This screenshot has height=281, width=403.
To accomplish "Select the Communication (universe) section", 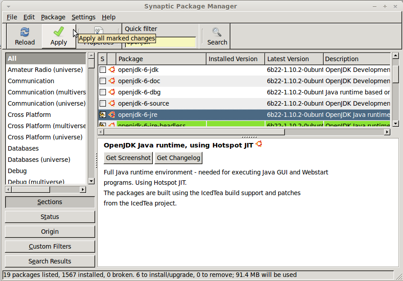I will 46,103.
